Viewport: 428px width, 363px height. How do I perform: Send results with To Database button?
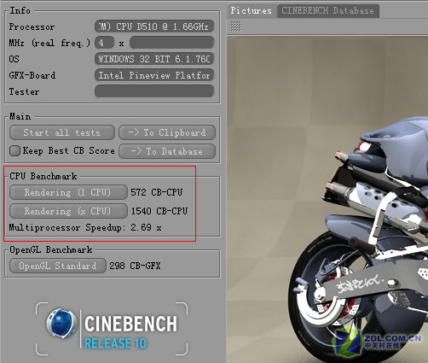[x=167, y=151]
